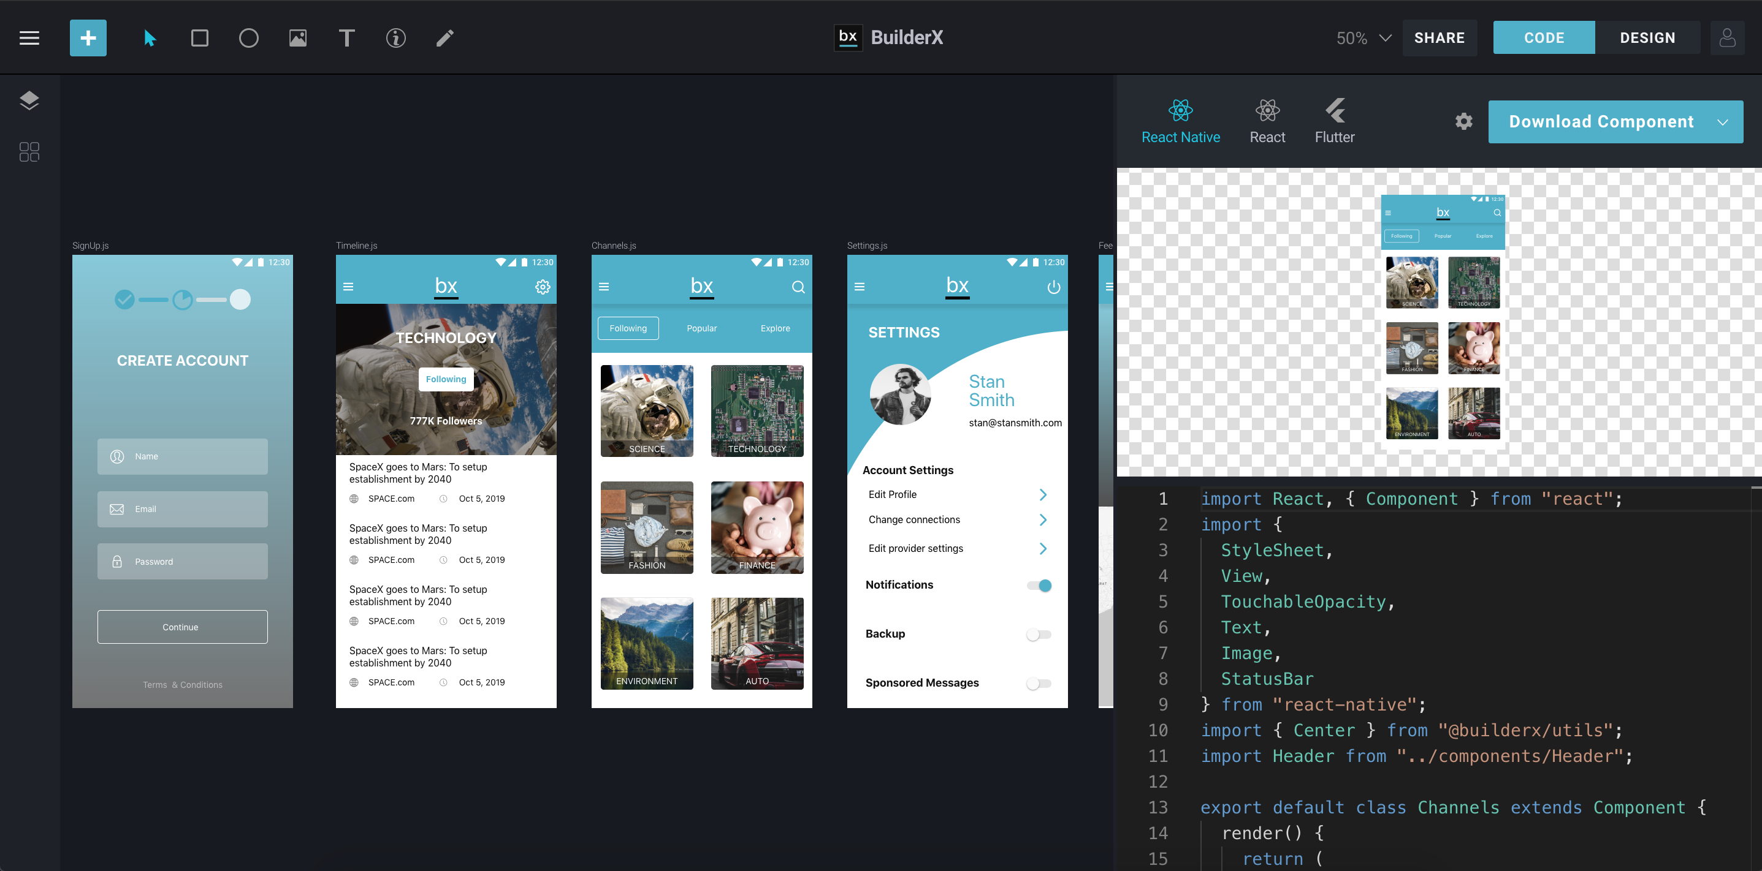Click the half-filled progress step circle
1762x871 pixels.
183,299
